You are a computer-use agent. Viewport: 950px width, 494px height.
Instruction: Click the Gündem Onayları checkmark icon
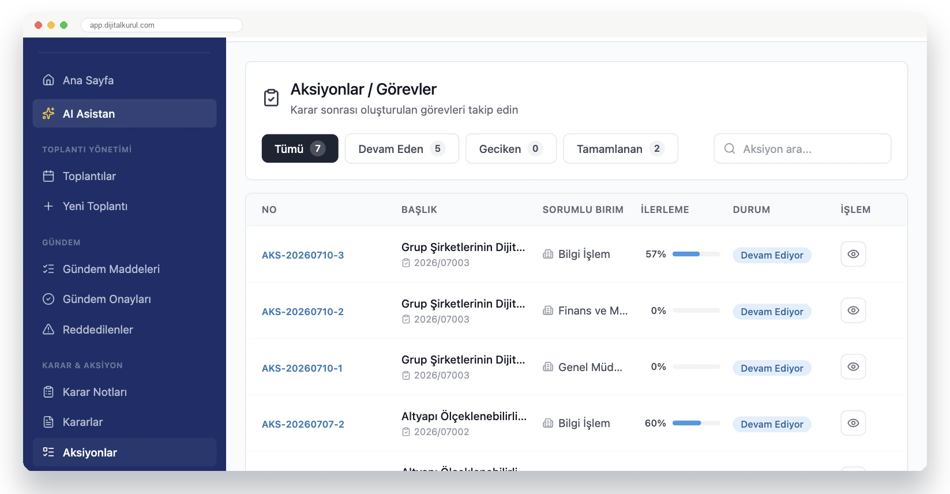[x=48, y=299]
